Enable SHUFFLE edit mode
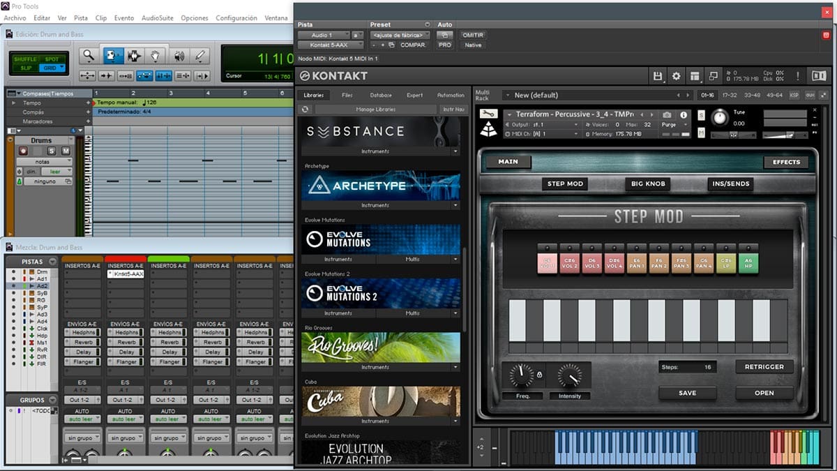Screen dimensions: 837x471 (x=26, y=59)
